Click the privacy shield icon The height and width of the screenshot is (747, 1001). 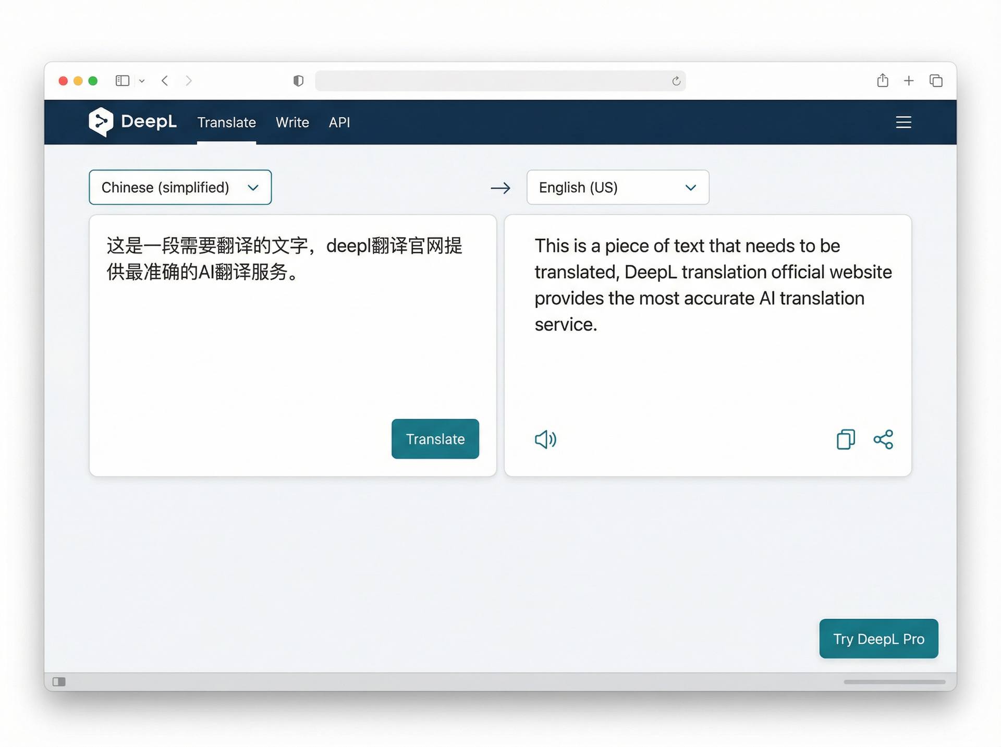click(298, 81)
